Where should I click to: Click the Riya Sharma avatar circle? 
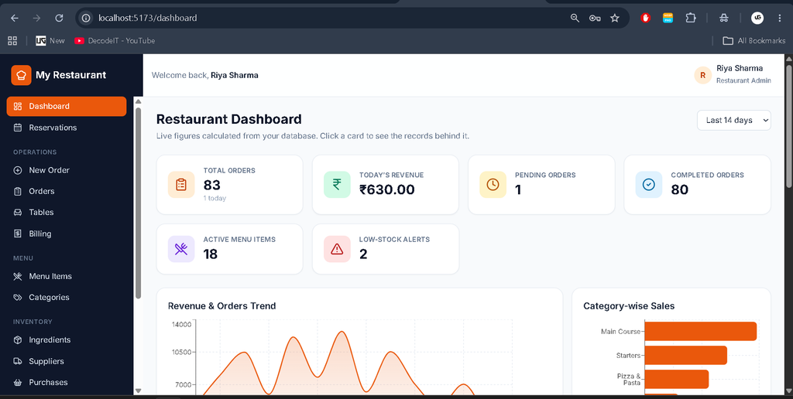703,75
